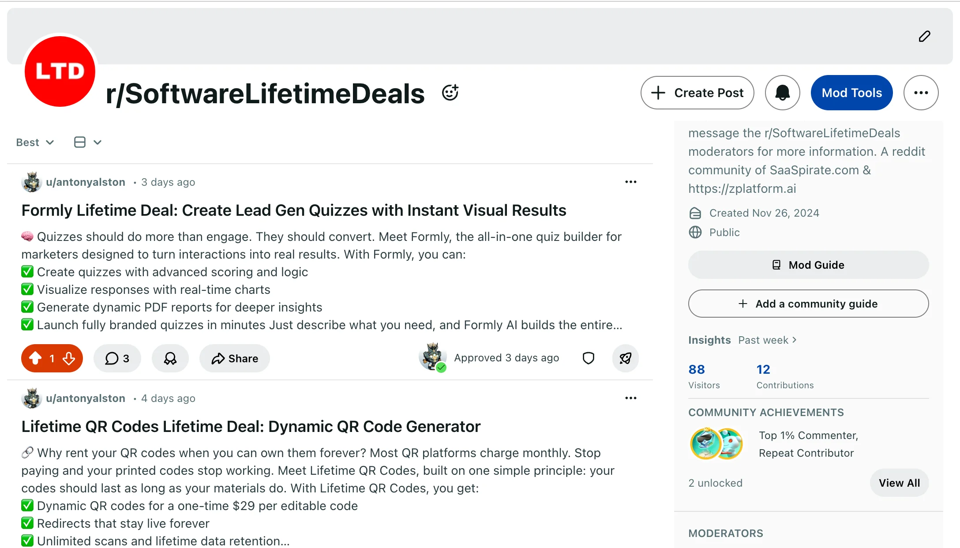Viewport: 960px width, 548px height.
Task: Expand the Insights Past week link
Action: click(768, 340)
